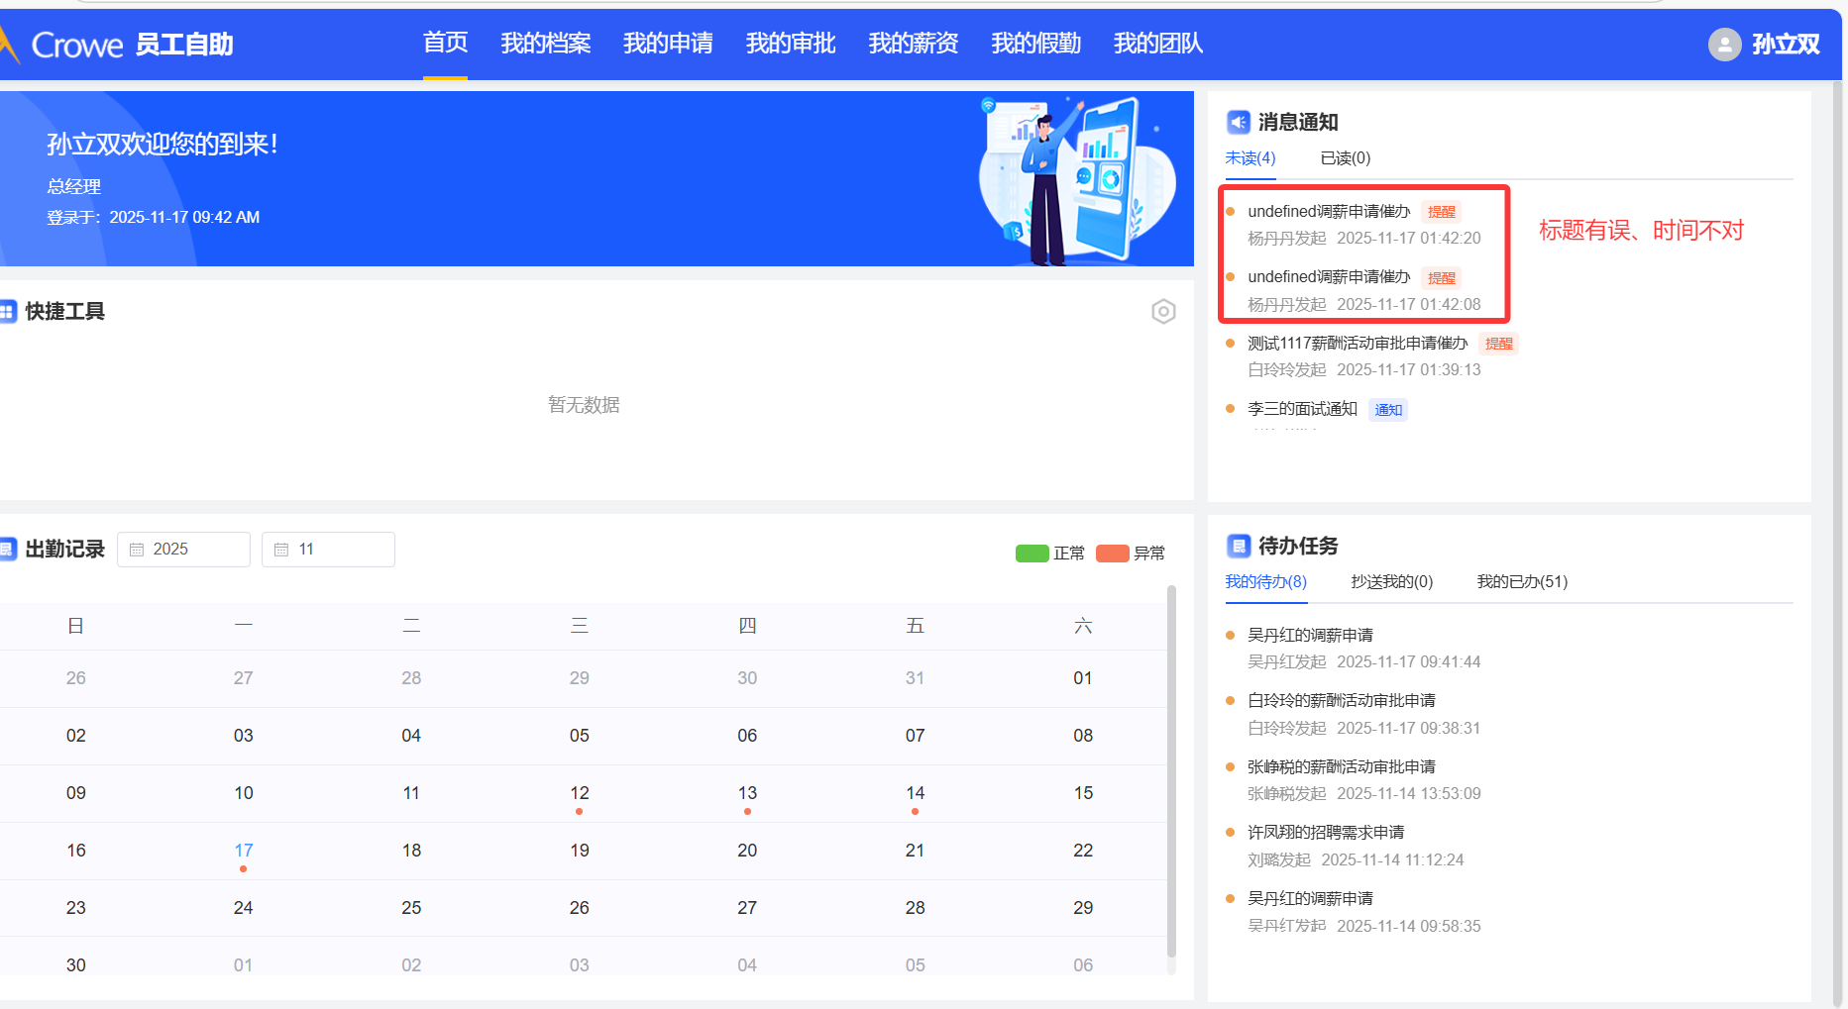Click the 待办任务 list icon
1848x1009 pixels.
click(1238, 546)
